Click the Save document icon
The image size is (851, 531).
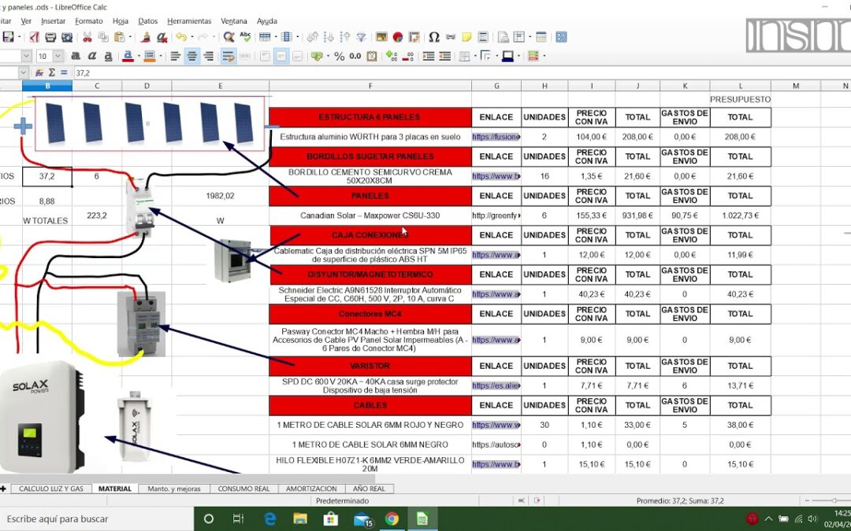tap(8, 37)
